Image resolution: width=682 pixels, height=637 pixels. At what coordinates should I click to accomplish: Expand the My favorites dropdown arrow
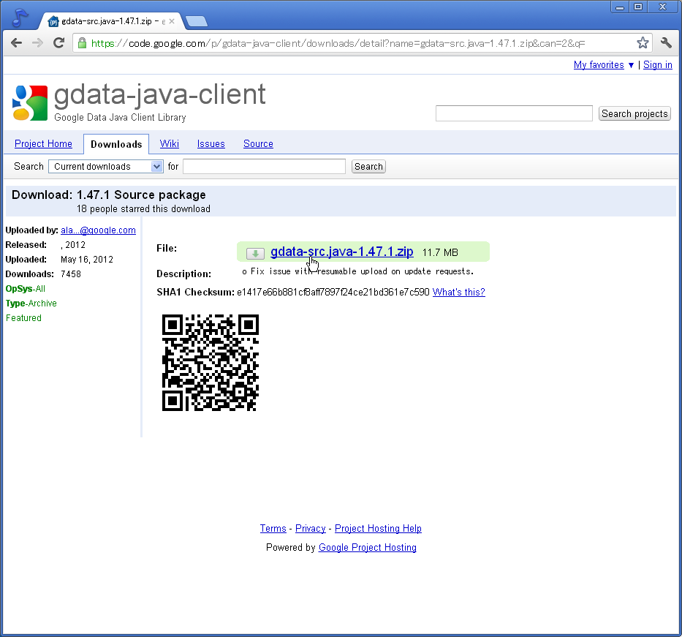point(631,65)
